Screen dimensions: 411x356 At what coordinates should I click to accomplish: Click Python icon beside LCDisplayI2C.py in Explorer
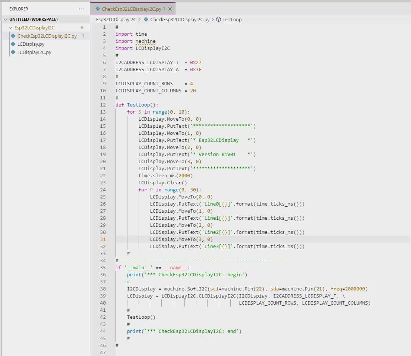pos(13,53)
